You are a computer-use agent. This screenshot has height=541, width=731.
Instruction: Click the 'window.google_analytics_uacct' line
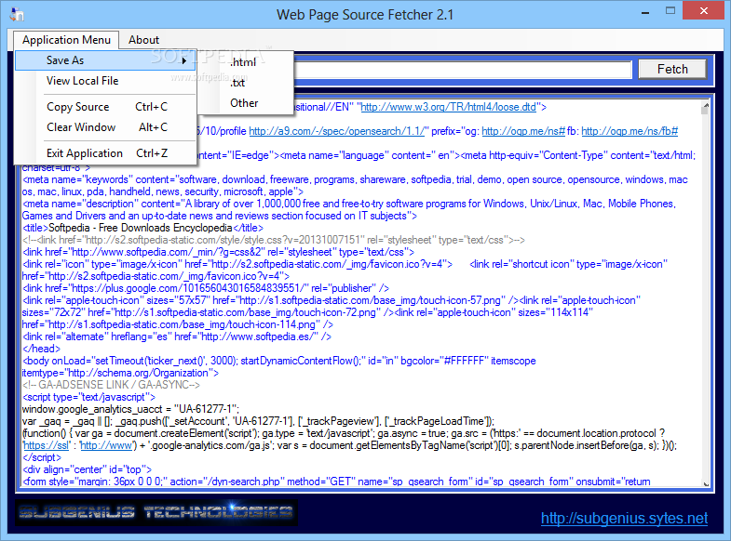tap(130, 409)
